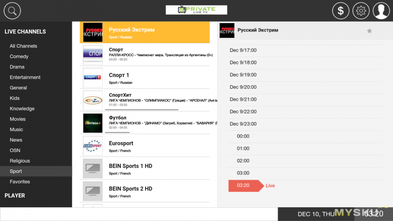This screenshot has width=393, height=221.
Task: Click the empty text field at bottom
Action: tap(139, 214)
